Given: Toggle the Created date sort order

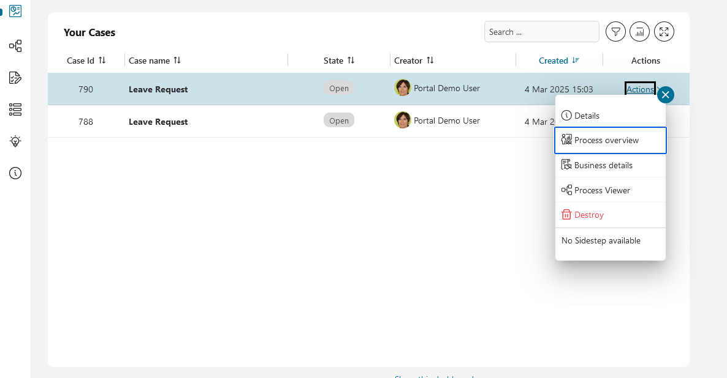Looking at the screenshot, I should pos(576,60).
